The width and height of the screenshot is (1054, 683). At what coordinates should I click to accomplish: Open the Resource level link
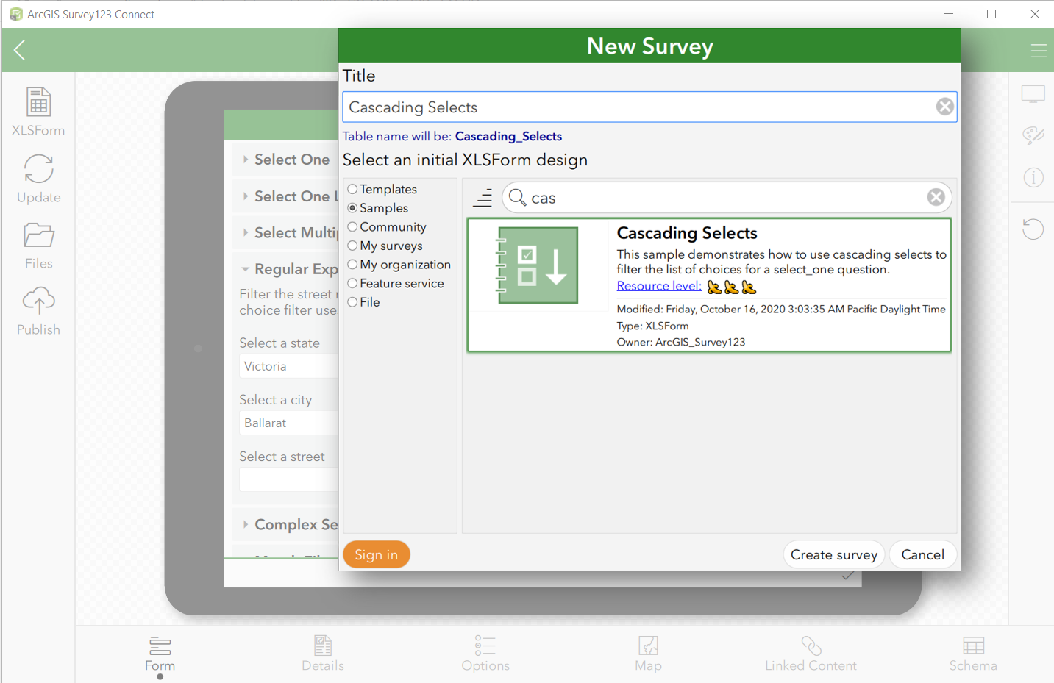click(x=659, y=286)
